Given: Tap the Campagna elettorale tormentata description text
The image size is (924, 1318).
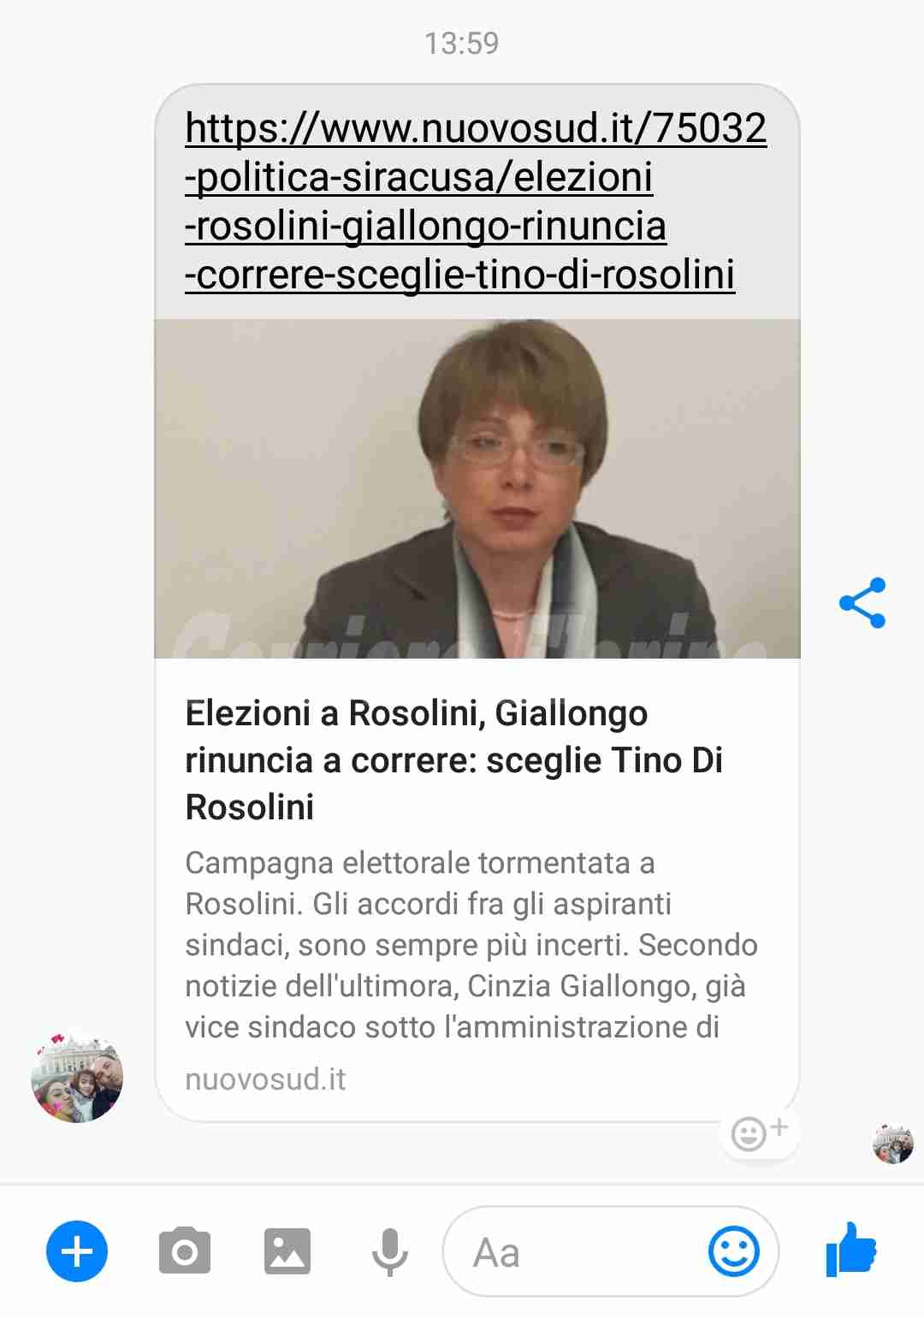Looking at the screenshot, I should pos(471,944).
